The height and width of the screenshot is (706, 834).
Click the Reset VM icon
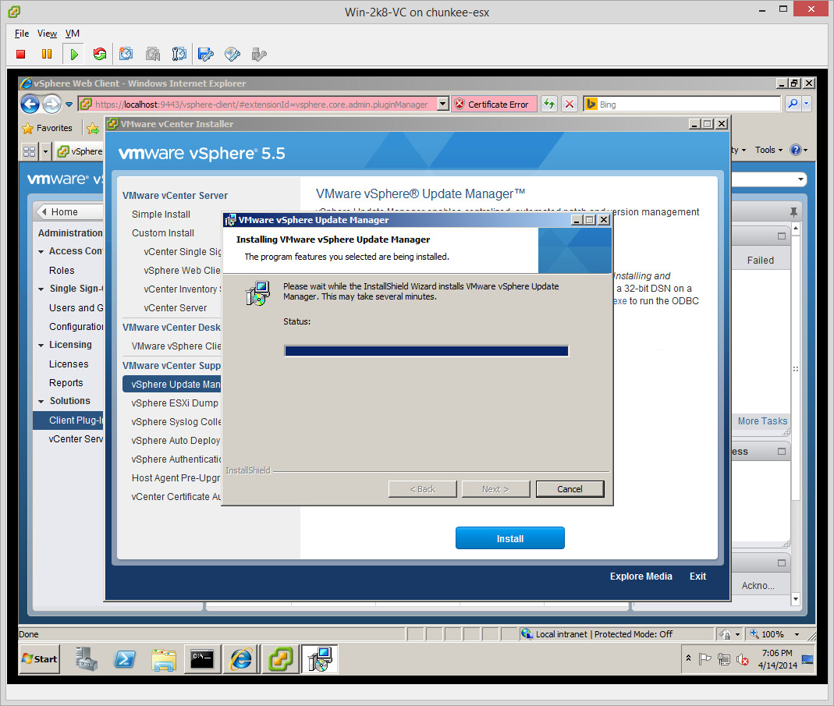coord(99,54)
